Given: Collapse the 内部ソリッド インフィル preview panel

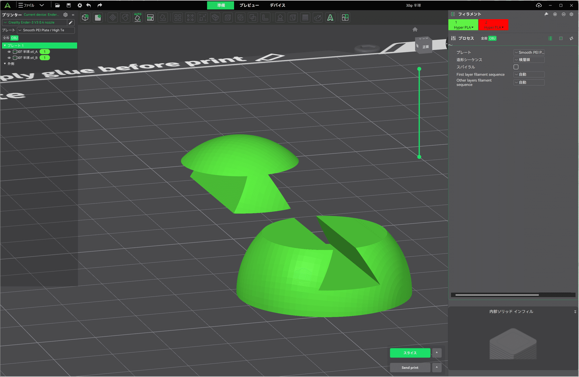Looking at the screenshot, I should [x=575, y=312].
